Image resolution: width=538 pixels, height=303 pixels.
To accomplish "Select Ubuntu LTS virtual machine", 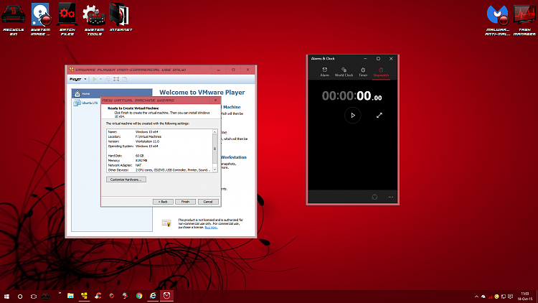I will click(x=86, y=103).
